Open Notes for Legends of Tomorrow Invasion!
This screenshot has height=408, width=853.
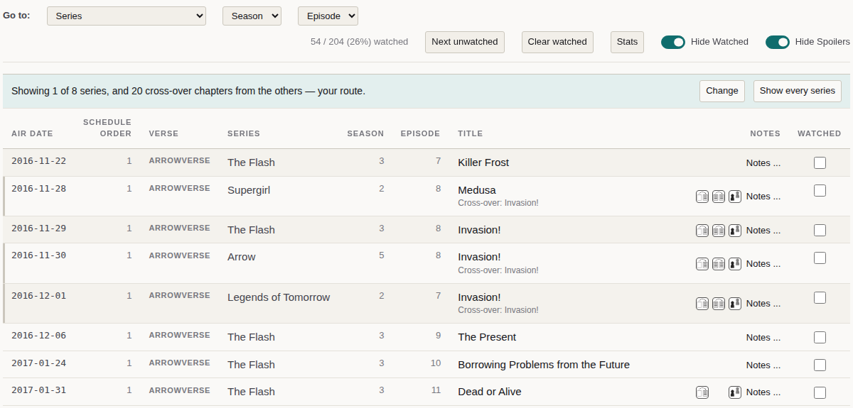click(x=763, y=304)
